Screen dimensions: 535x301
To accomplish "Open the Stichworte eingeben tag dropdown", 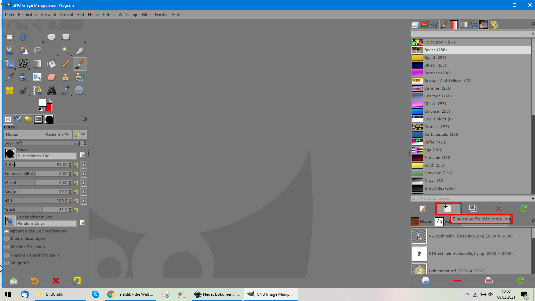I will click(x=532, y=198).
